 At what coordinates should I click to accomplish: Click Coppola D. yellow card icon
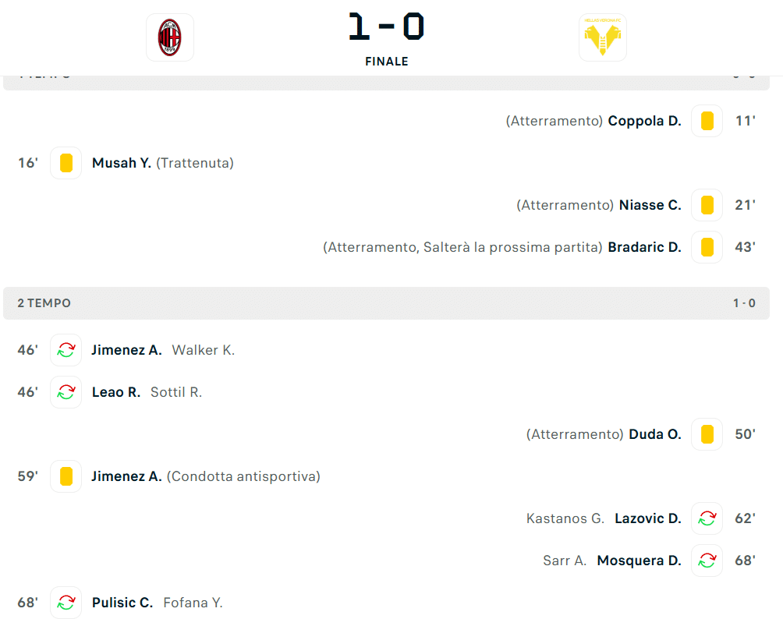click(707, 121)
